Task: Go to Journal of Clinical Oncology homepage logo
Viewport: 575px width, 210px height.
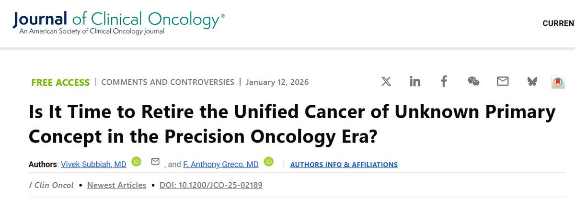Action: (118, 22)
